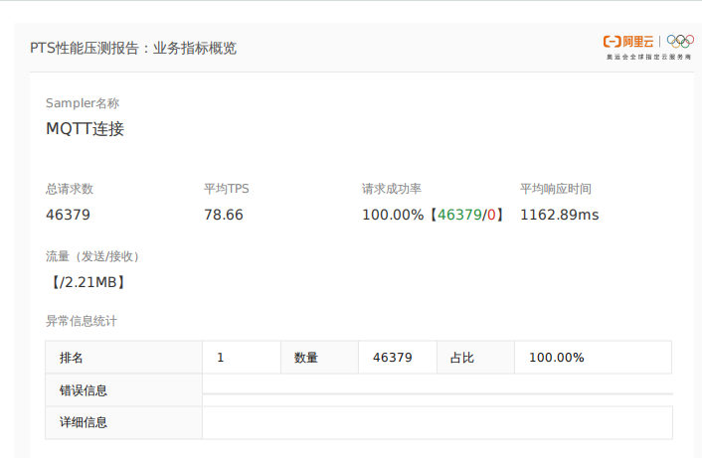The height and width of the screenshot is (458, 702).
Task: Select the total requests value under 总请求数
Action: (x=68, y=215)
